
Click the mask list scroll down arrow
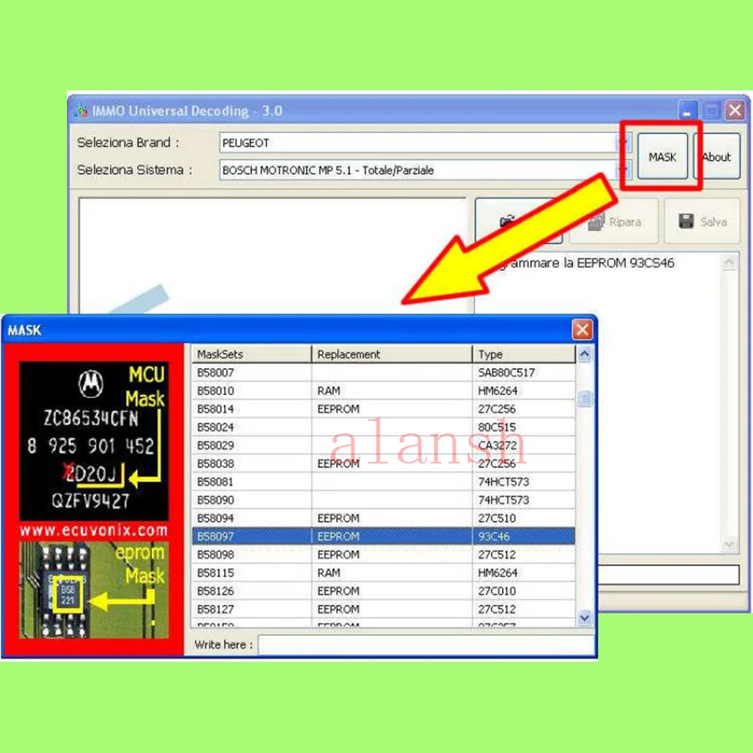(x=585, y=617)
